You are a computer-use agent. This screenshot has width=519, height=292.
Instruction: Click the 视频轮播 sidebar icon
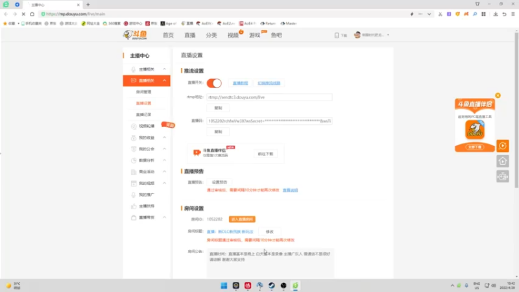click(134, 126)
